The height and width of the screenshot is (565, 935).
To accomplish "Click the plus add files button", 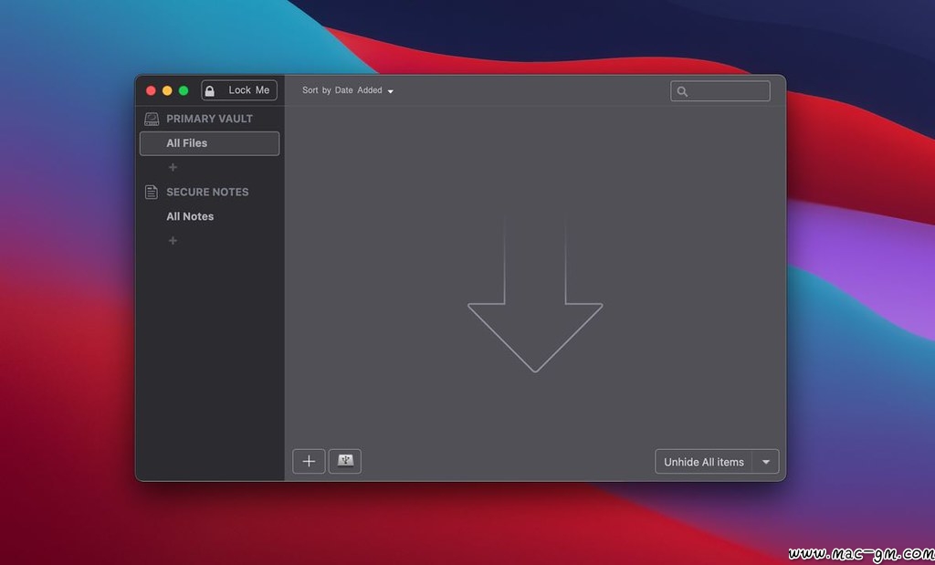I will (309, 461).
